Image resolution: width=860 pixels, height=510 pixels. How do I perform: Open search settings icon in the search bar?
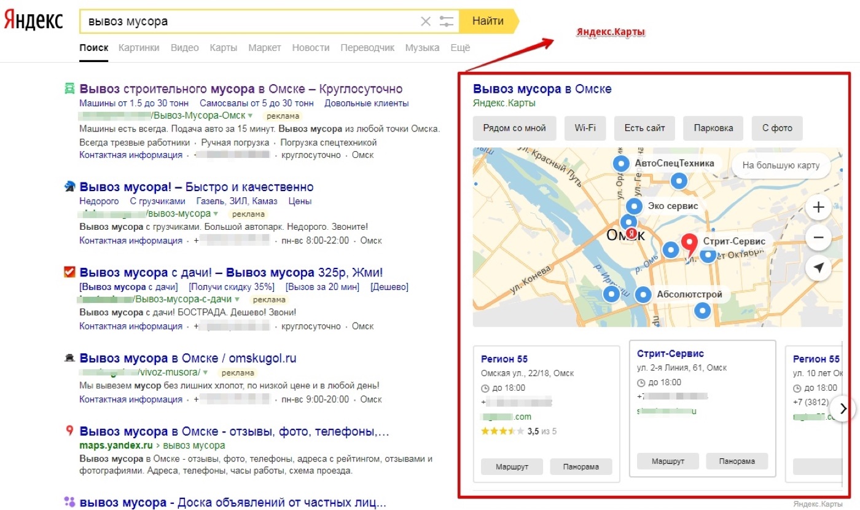[x=447, y=22]
